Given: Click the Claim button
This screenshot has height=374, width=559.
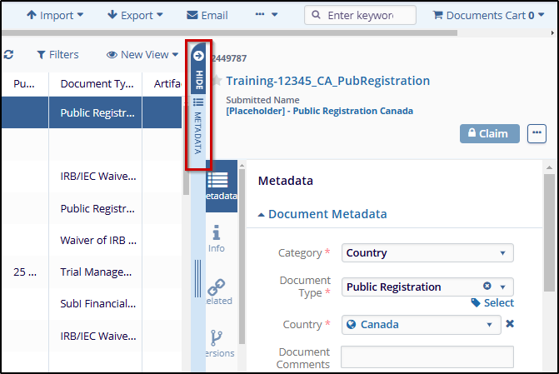Looking at the screenshot, I should (x=490, y=133).
